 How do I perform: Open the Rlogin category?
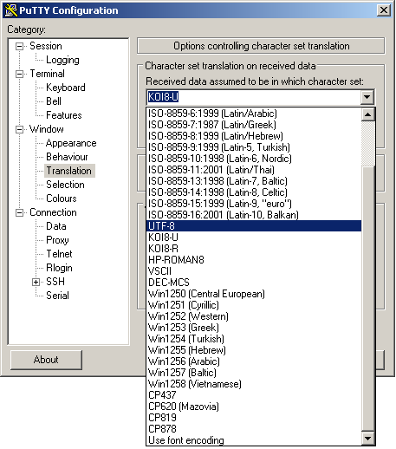59,268
